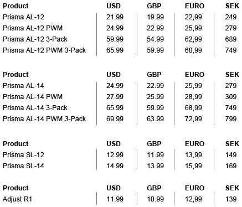Click the last table's SEK column header
Image resolution: width=242 pixels, height=207 pixels.
[232, 188]
